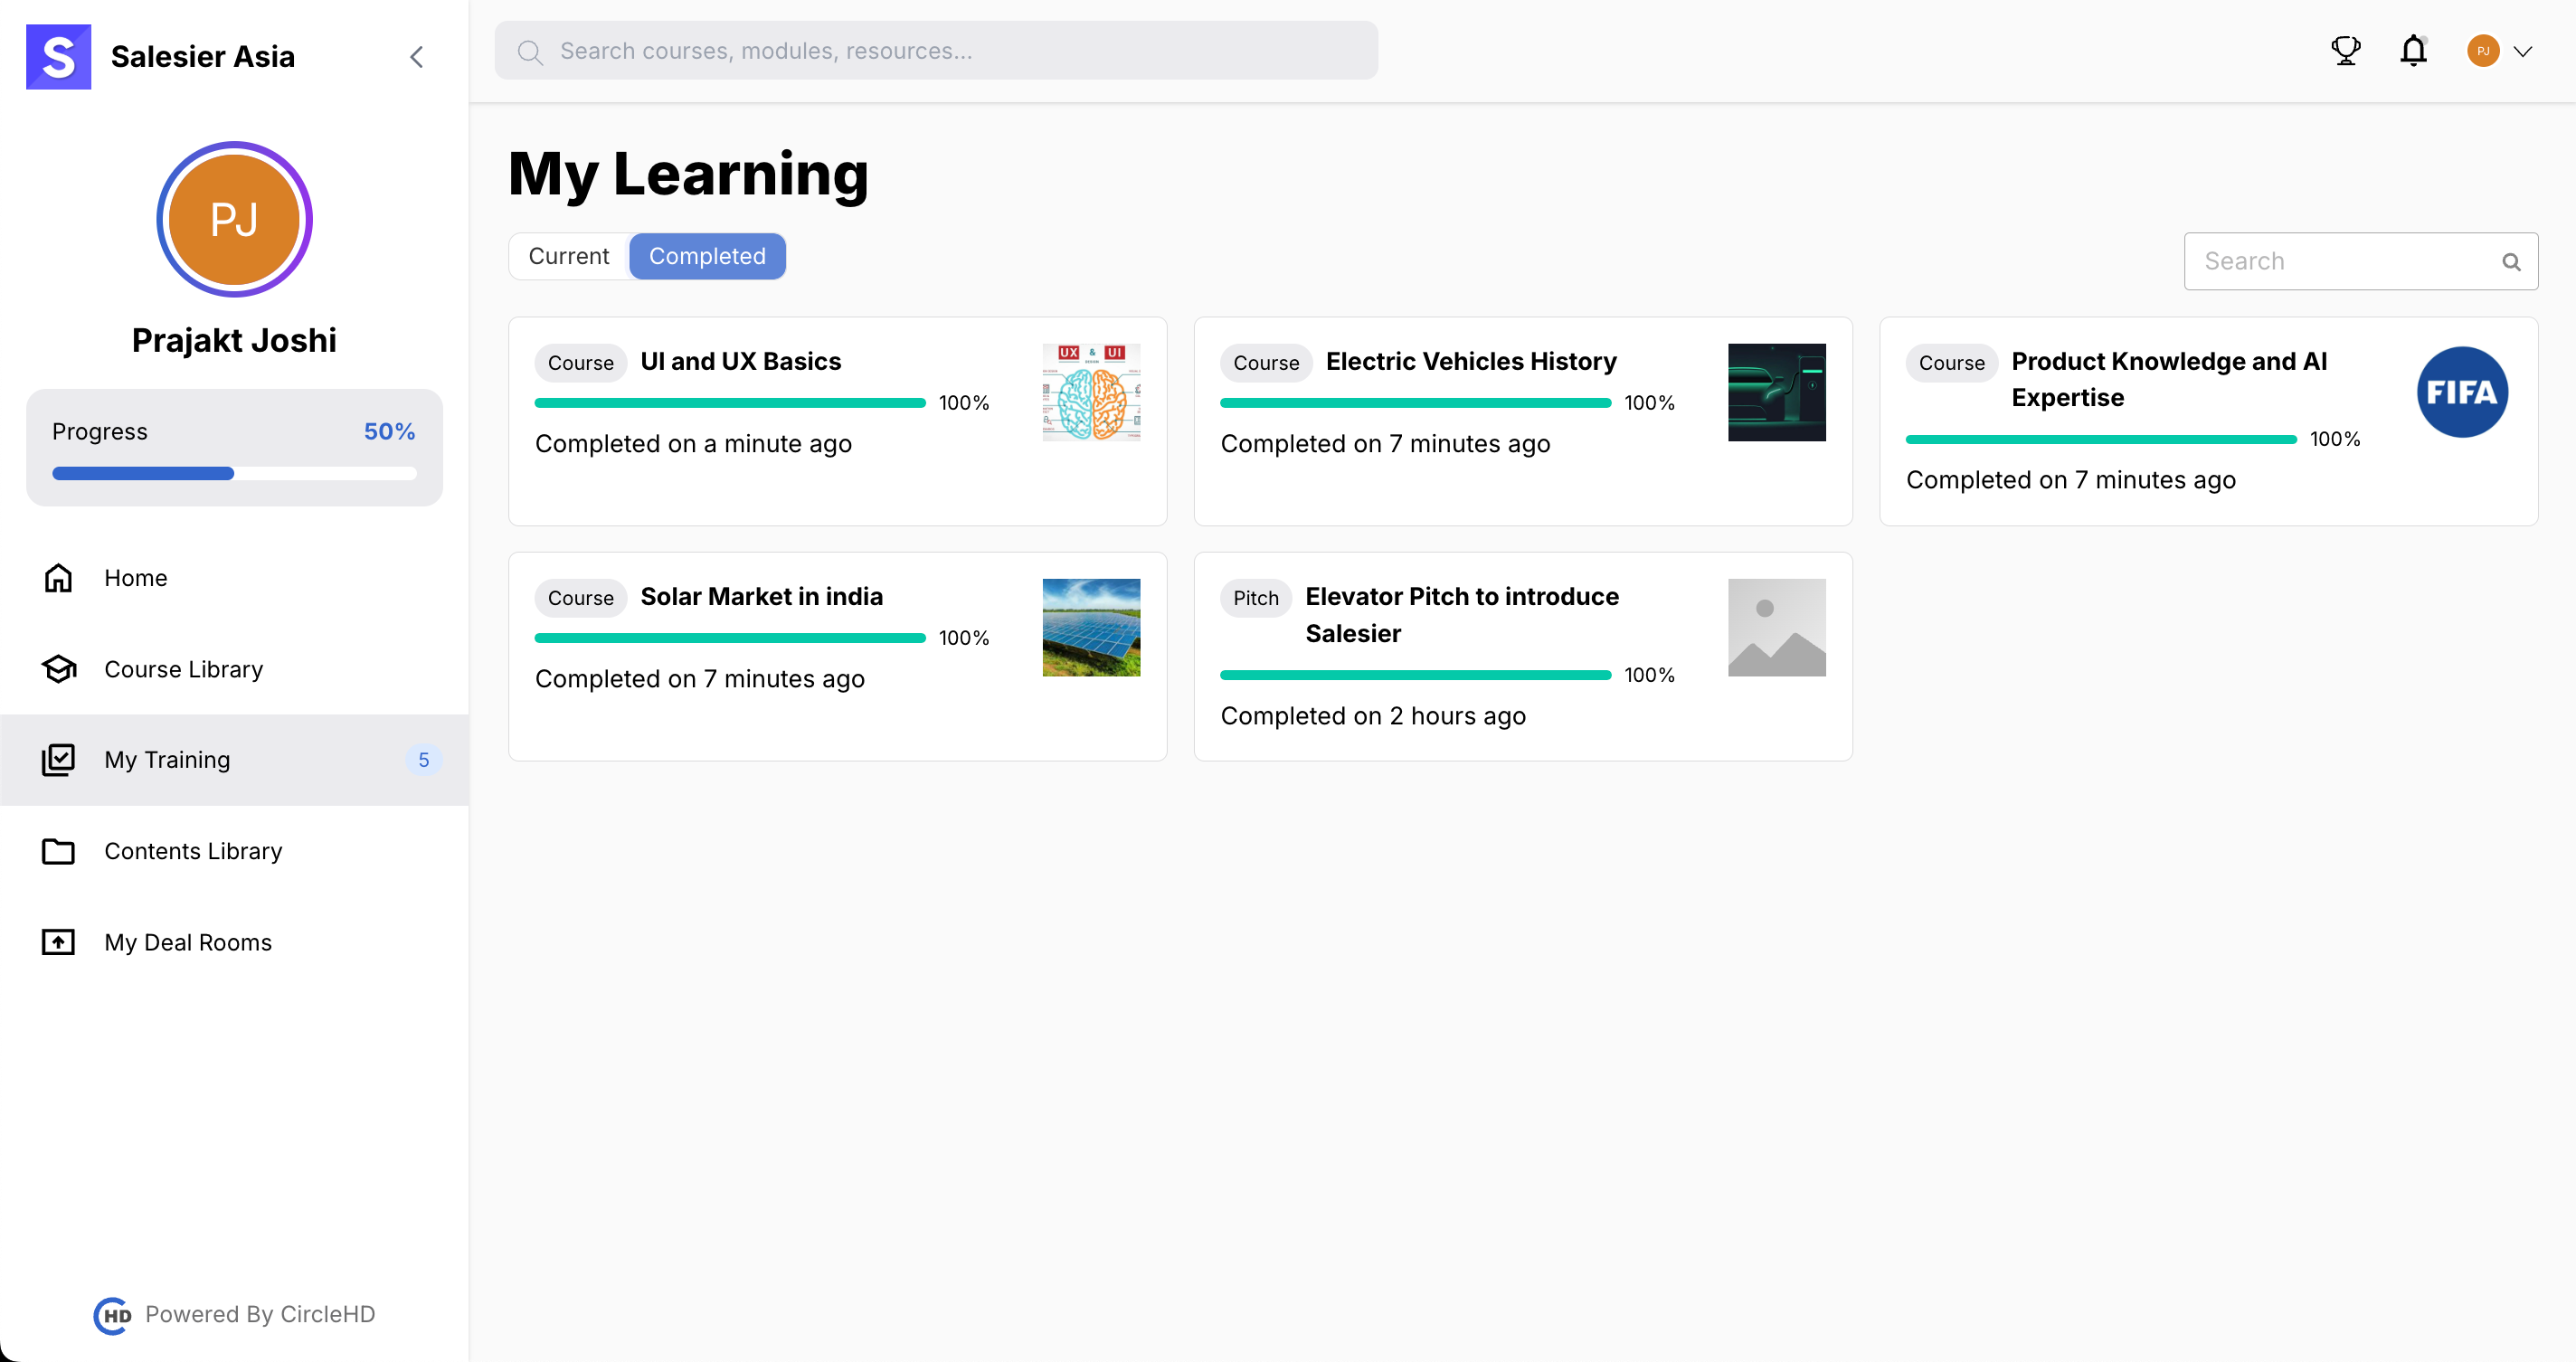
Task: Click Course tag on UI and UX Basics
Action: tap(580, 363)
